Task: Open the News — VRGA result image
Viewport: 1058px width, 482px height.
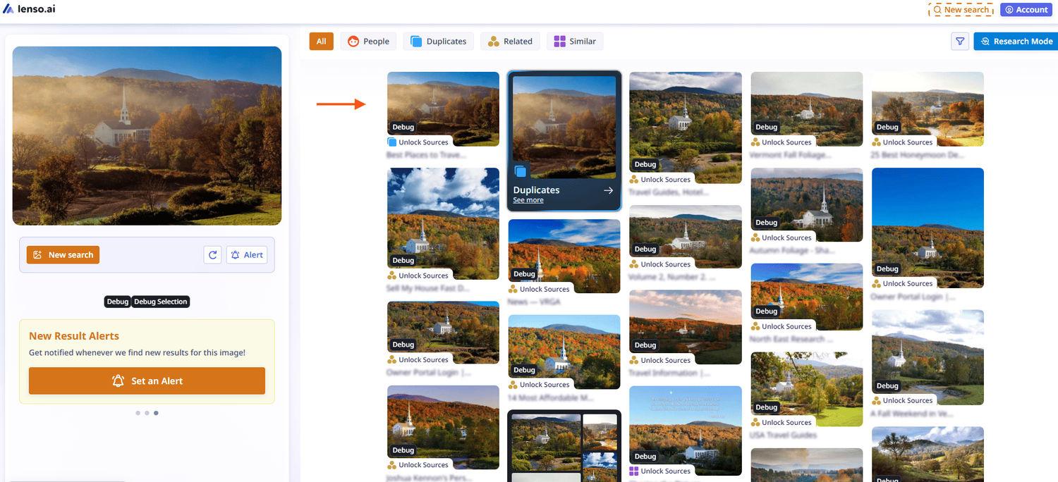Action: pyautogui.click(x=564, y=256)
